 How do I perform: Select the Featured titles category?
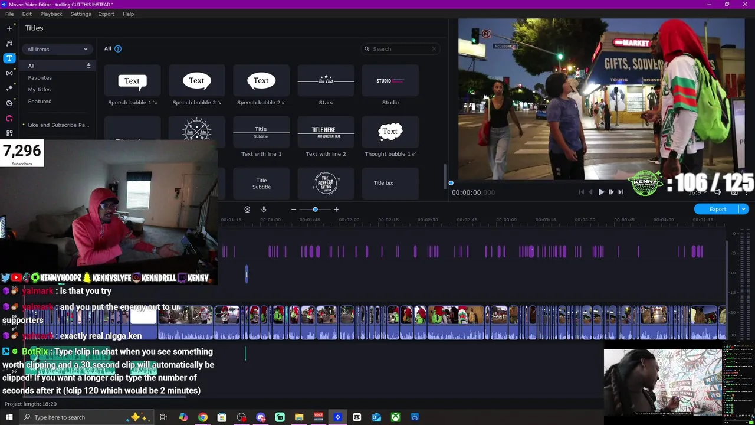click(x=40, y=101)
